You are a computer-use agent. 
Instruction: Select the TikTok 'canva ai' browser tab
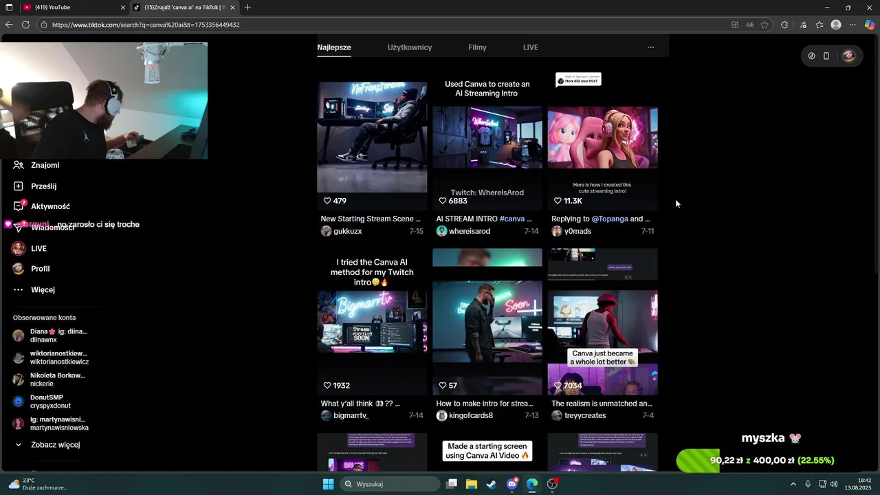pyautogui.click(x=184, y=8)
